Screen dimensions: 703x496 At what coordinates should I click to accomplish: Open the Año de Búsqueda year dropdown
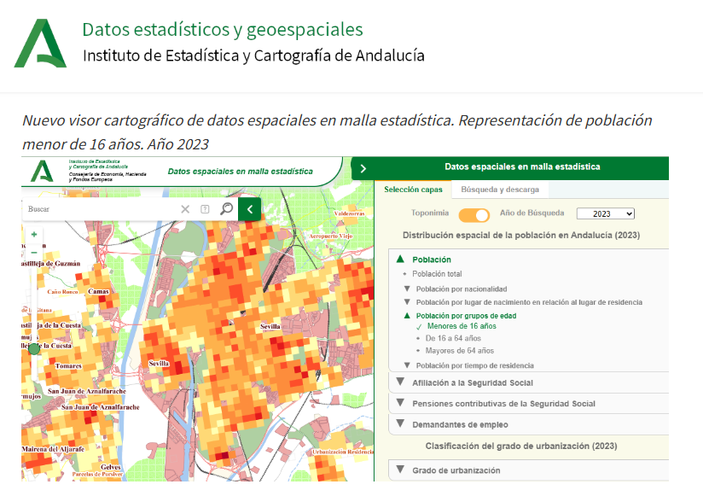pyautogui.click(x=606, y=215)
